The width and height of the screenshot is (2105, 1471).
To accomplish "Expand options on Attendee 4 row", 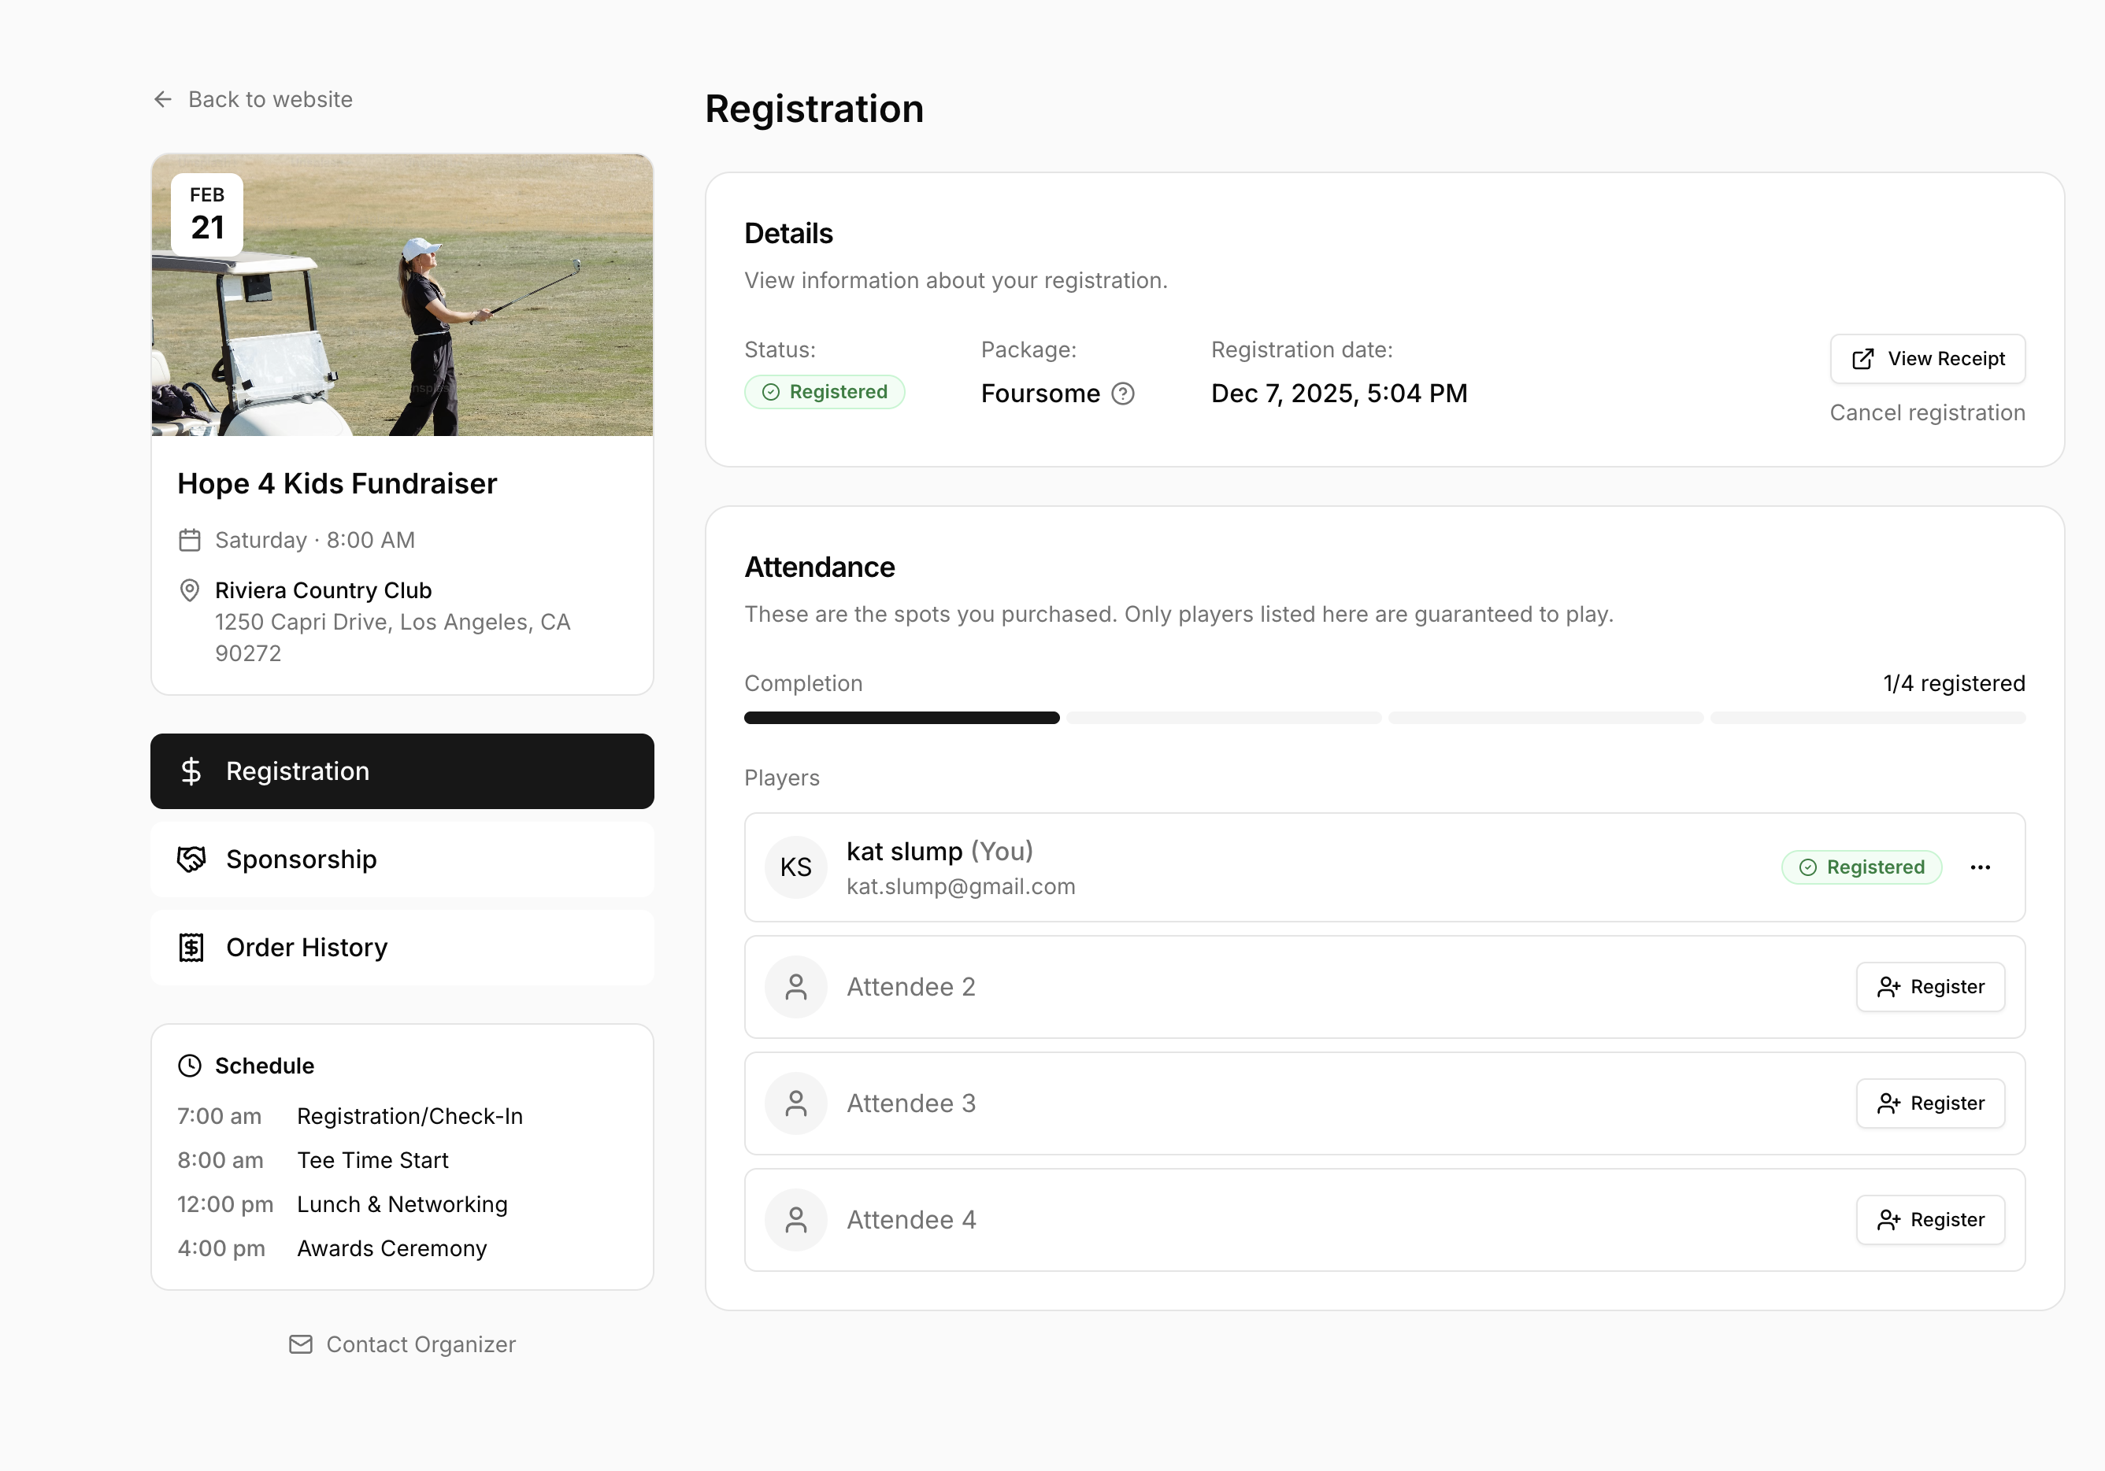I will click(1930, 1219).
